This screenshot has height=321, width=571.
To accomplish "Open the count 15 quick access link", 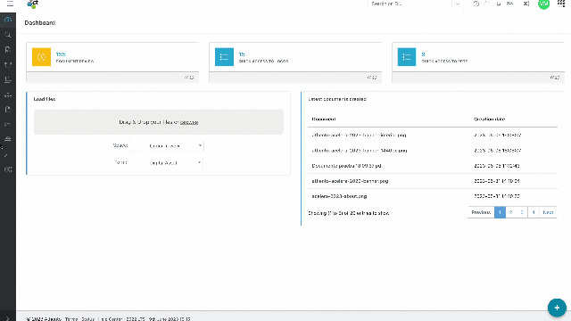I will [242, 54].
